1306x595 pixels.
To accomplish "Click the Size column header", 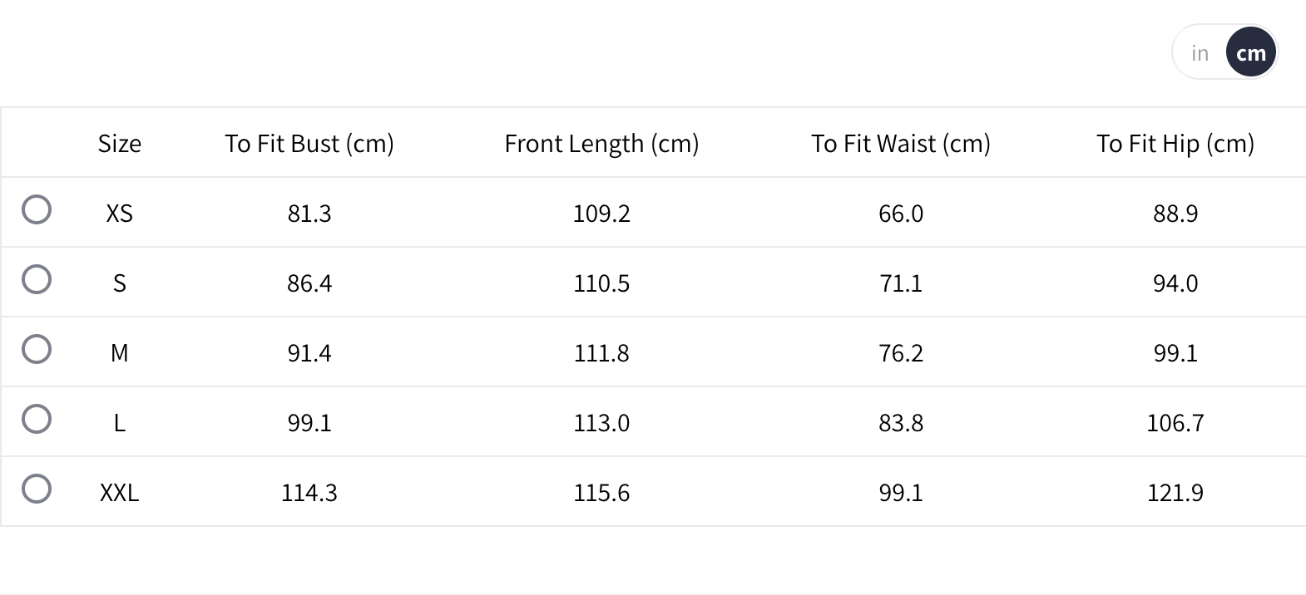I will (x=120, y=144).
